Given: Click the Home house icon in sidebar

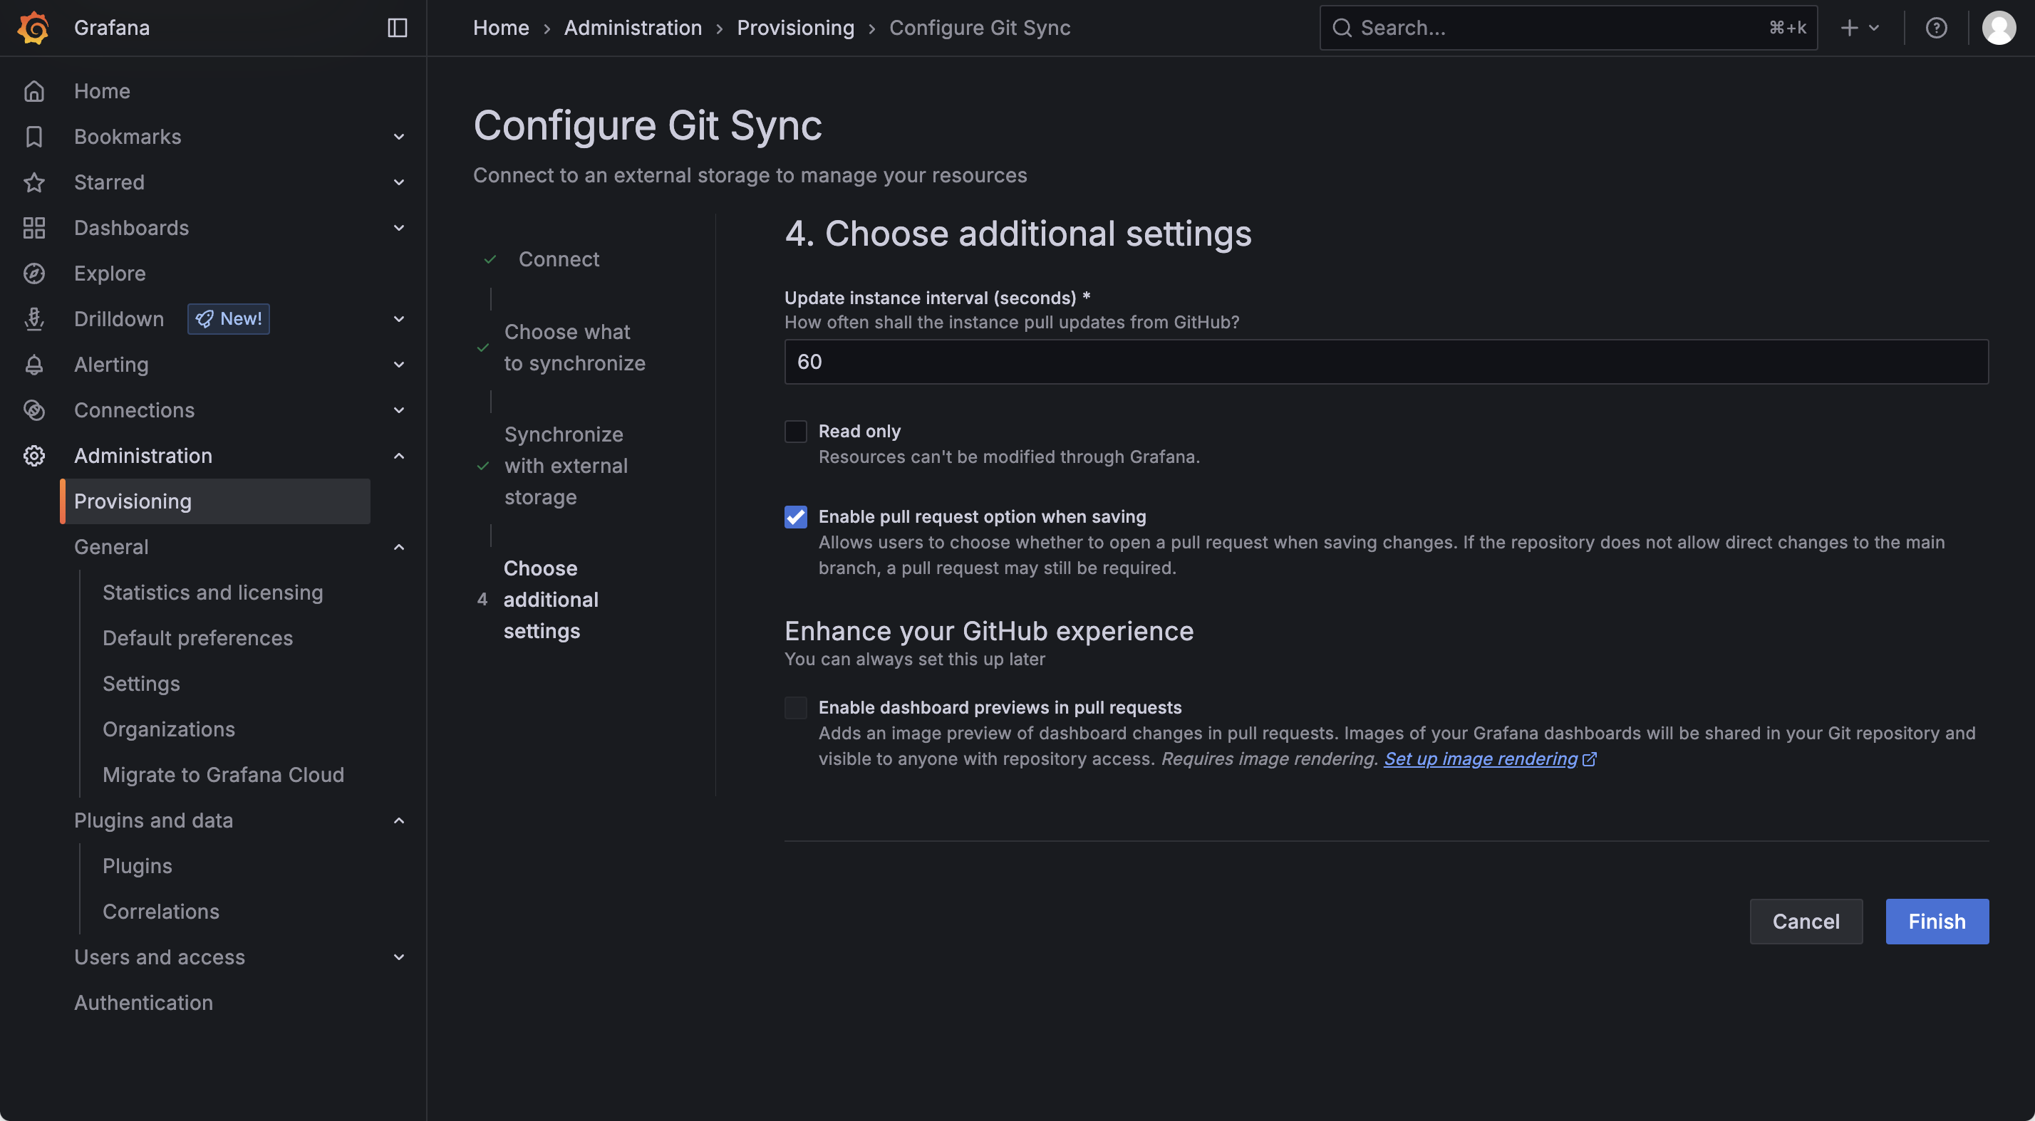Looking at the screenshot, I should [x=34, y=90].
